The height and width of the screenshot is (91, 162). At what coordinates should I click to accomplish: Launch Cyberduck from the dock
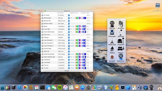coord(117,87)
